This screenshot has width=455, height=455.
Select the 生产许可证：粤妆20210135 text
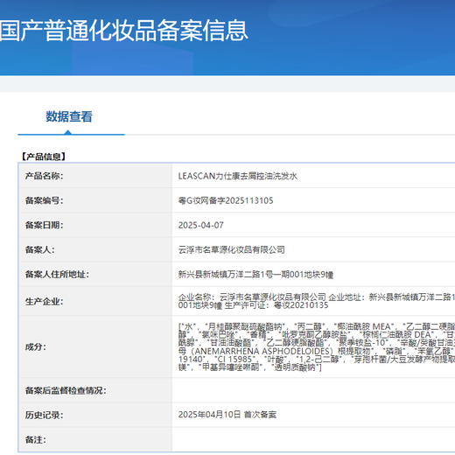tap(276, 305)
